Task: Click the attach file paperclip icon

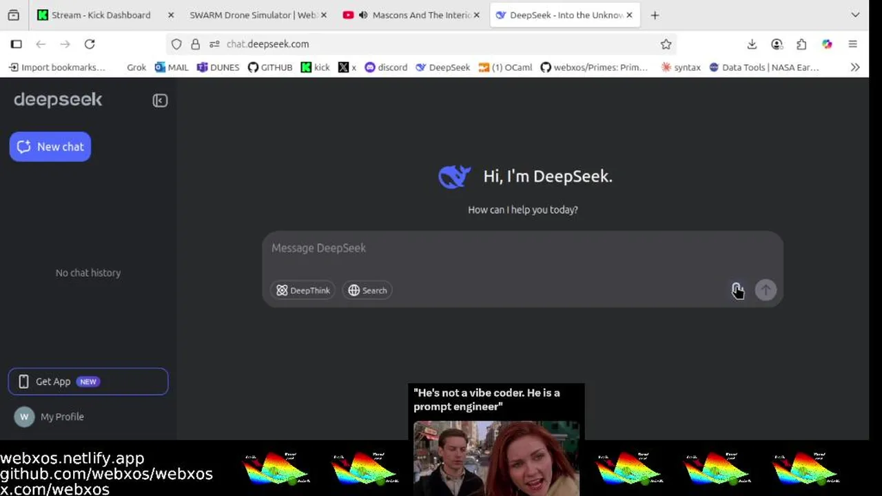Action: pos(737,290)
